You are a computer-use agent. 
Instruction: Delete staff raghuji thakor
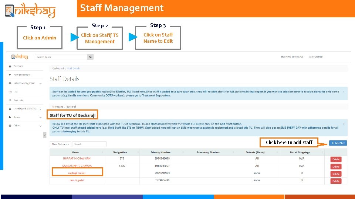tap(336, 174)
